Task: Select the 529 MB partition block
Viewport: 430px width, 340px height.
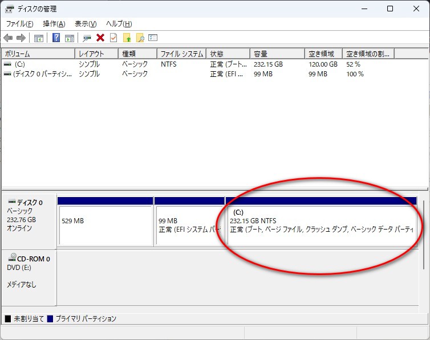Action: [x=106, y=221]
